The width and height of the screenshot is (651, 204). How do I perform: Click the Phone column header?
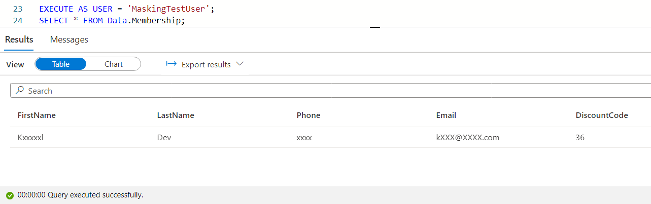point(309,115)
